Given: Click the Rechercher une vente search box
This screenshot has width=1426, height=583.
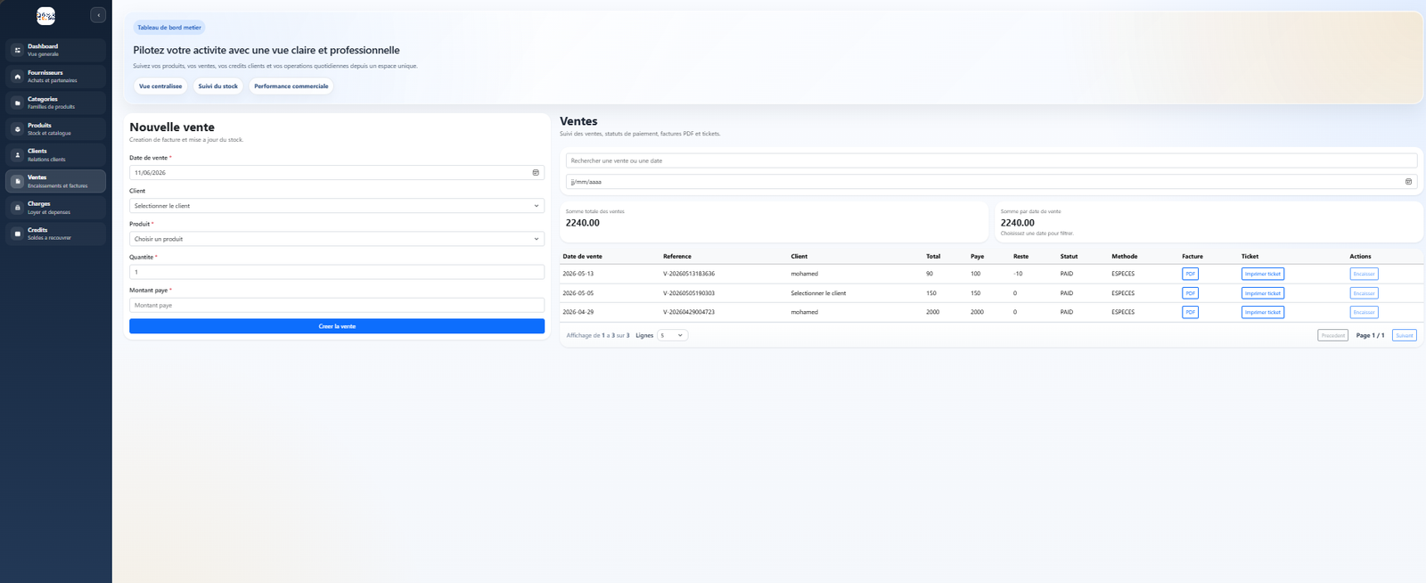Looking at the screenshot, I should (991, 160).
